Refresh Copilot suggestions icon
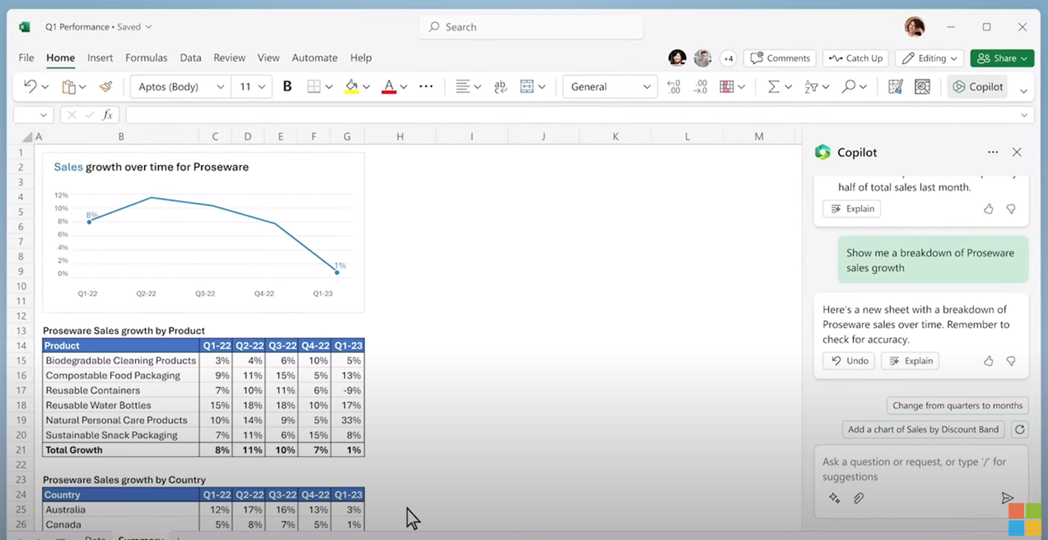The image size is (1048, 540). click(x=1020, y=429)
